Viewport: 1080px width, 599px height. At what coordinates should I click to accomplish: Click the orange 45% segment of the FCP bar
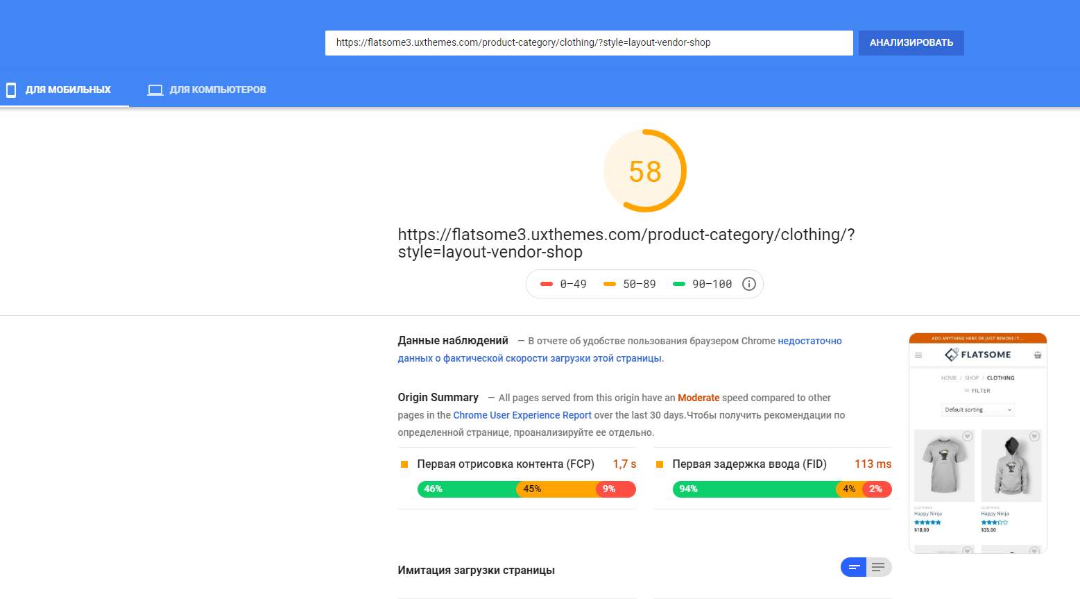pyautogui.click(x=556, y=489)
